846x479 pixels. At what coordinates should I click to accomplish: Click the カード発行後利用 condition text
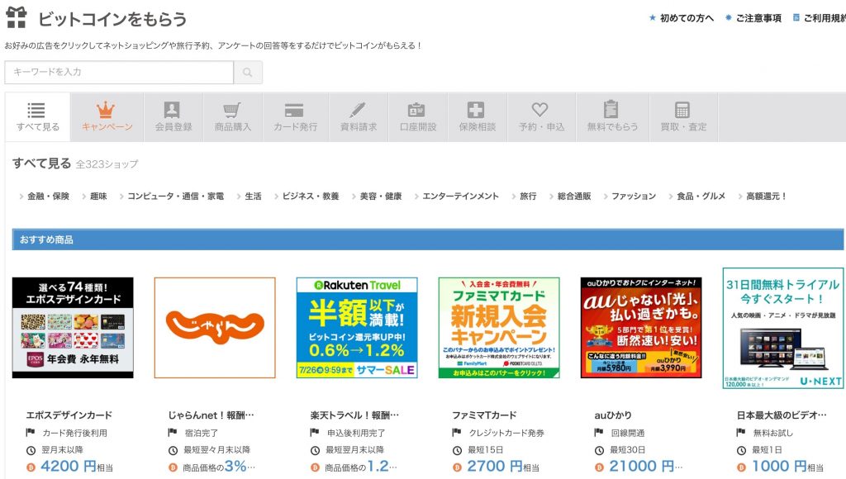click(x=74, y=433)
